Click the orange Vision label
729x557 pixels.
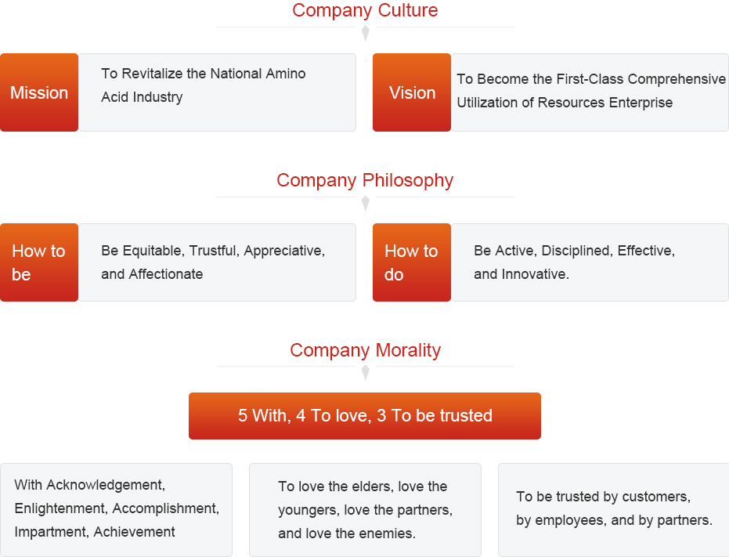click(x=412, y=92)
